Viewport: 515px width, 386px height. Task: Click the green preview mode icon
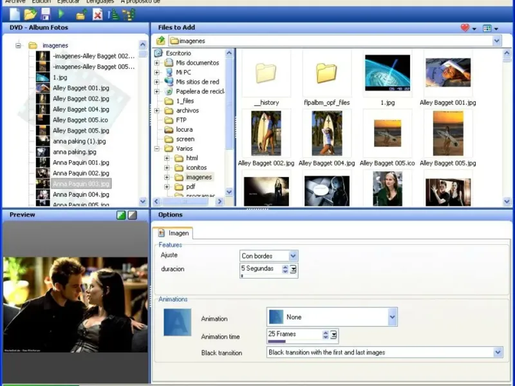121,215
